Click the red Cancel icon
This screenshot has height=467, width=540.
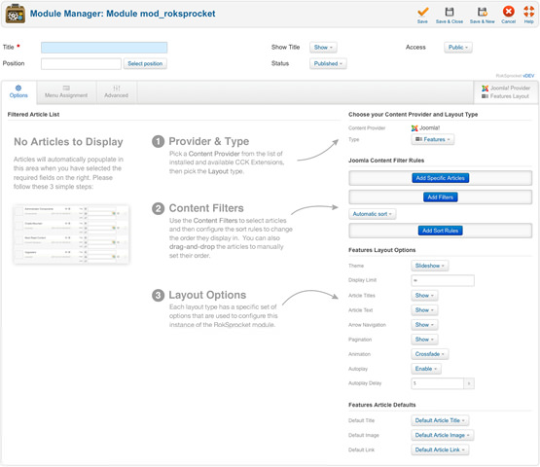[x=508, y=12]
